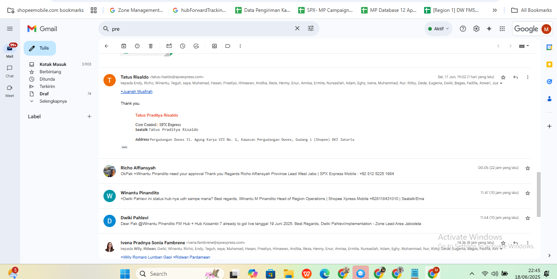The image size is (557, 279).
Task: Click the conversation vertical scrollbar
Action: [539, 194]
